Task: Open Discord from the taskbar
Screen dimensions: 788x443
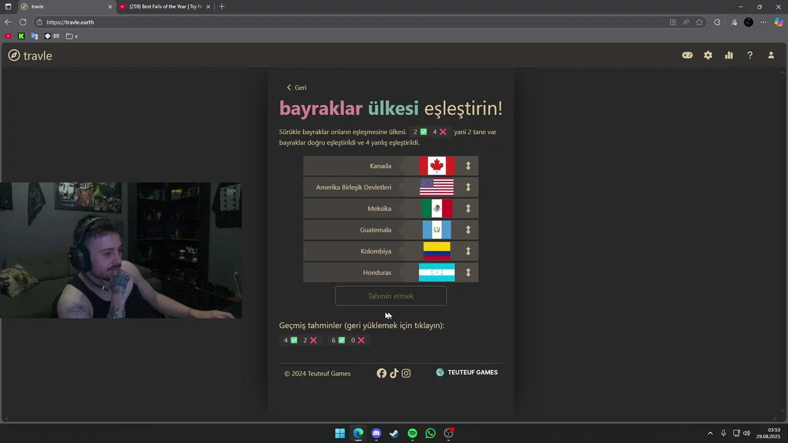Action: [x=376, y=434]
